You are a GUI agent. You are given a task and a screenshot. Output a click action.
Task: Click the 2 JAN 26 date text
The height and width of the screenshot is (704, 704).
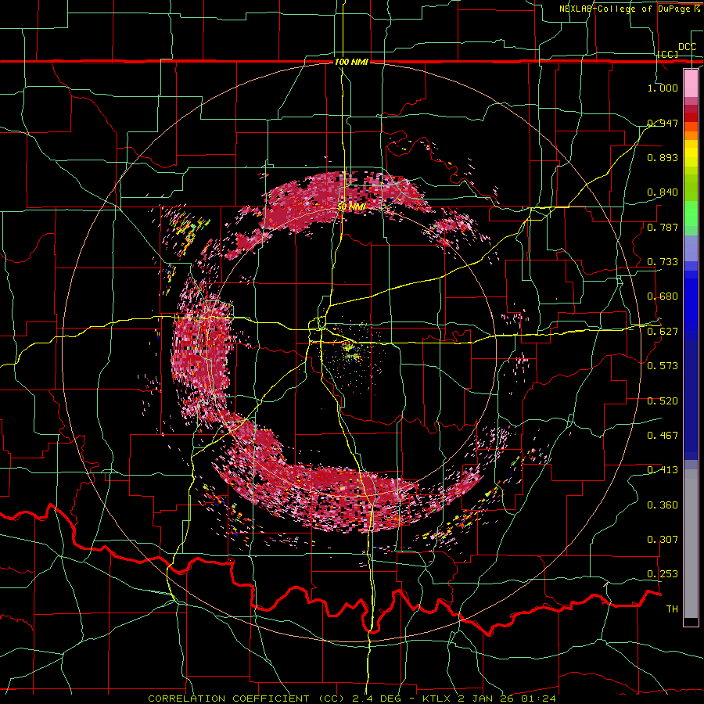[x=487, y=699]
